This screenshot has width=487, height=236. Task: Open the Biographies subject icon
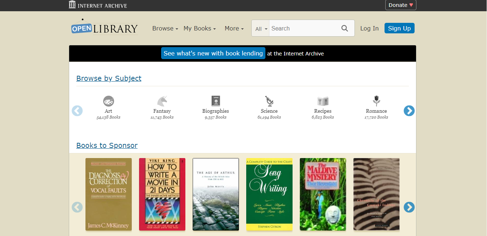pos(215,101)
